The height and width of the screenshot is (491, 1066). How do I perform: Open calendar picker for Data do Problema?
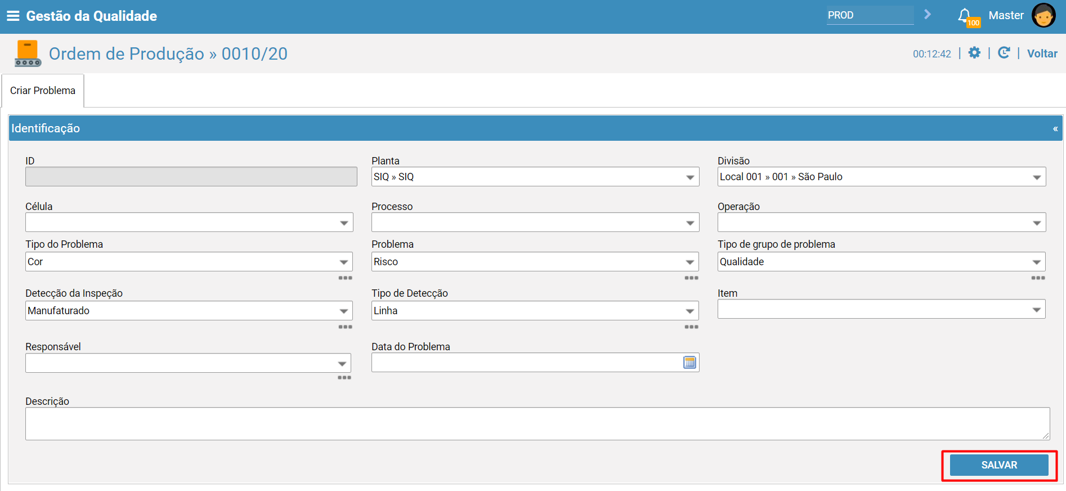tap(689, 363)
